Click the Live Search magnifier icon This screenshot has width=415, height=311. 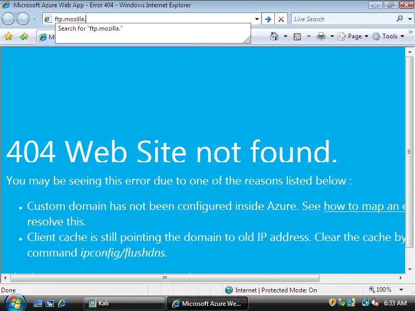(399, 19)
